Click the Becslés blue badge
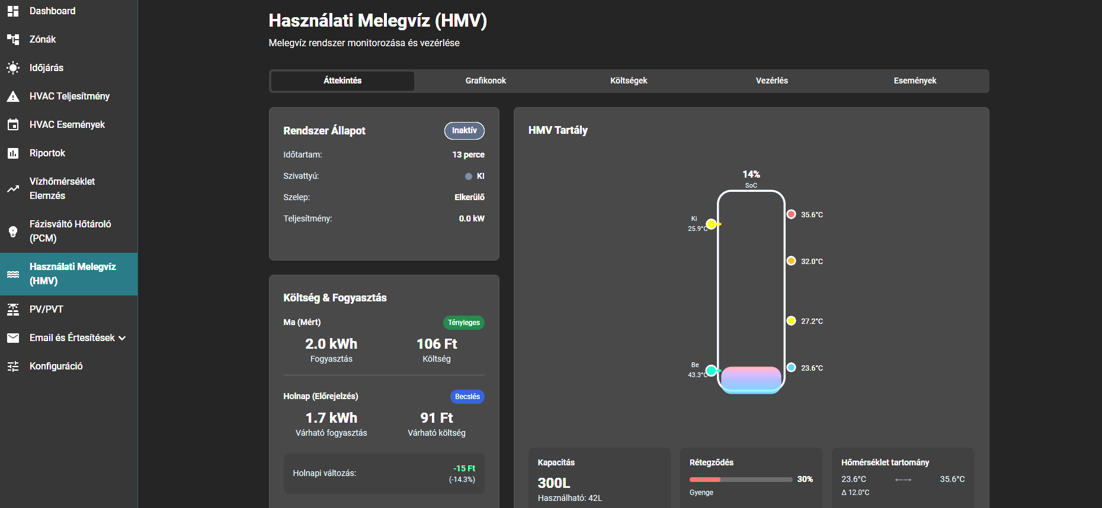1102x508 pixels. [x=467, y=397]
